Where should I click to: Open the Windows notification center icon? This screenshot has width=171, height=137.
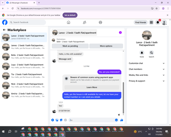coord(167,132)
